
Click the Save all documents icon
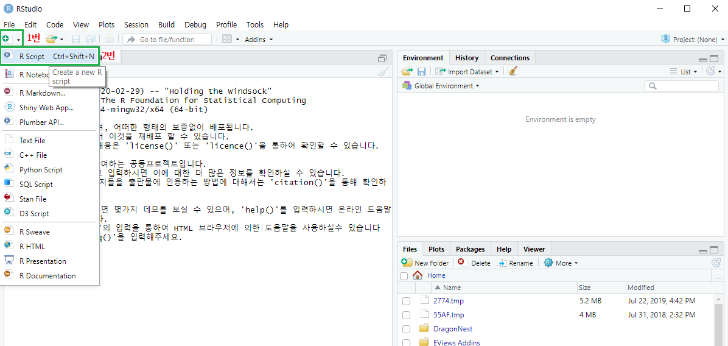(x=90, y=40)
